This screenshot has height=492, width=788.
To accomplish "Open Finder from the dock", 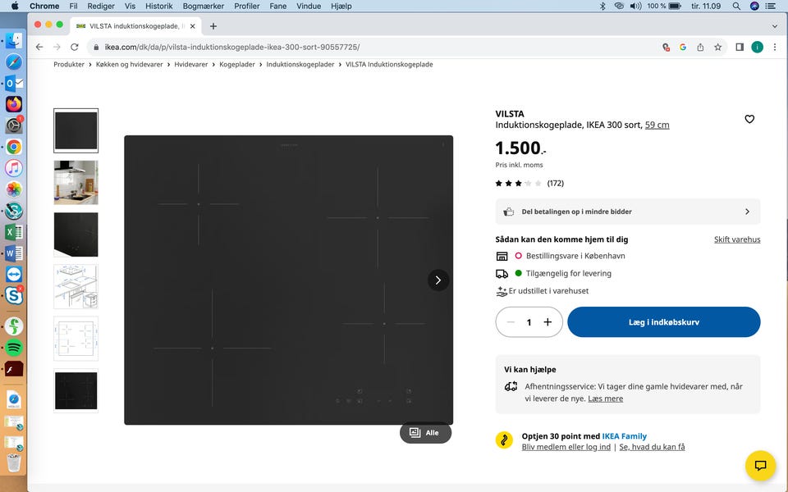I will pos(14,41).
